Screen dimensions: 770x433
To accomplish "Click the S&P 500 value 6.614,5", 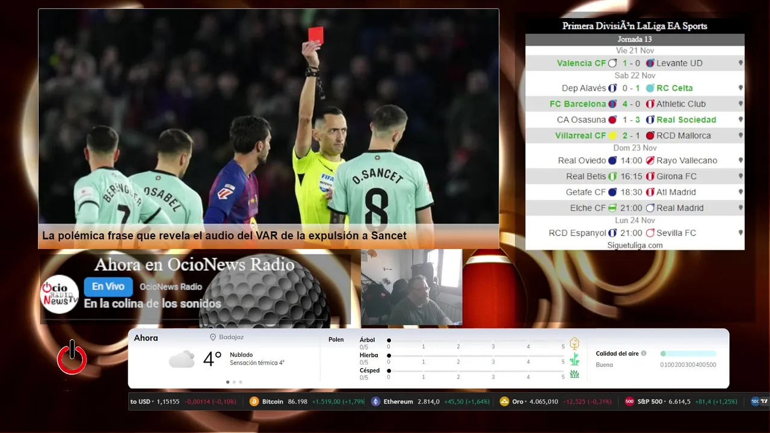I will 680,401.
